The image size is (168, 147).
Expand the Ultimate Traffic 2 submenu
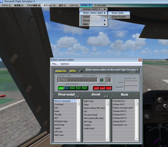click(x=93, y=9)
